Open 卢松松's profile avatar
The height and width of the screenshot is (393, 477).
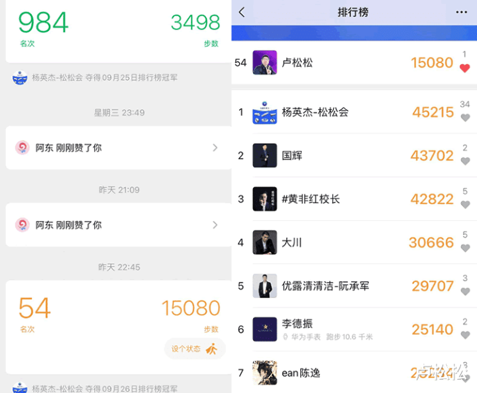click(264, 63)
